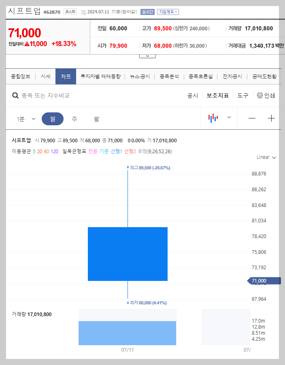The width and height of the screenshot is (285, 365).
Task: Toggle the 60-day moving average
Action: (47, 152)
